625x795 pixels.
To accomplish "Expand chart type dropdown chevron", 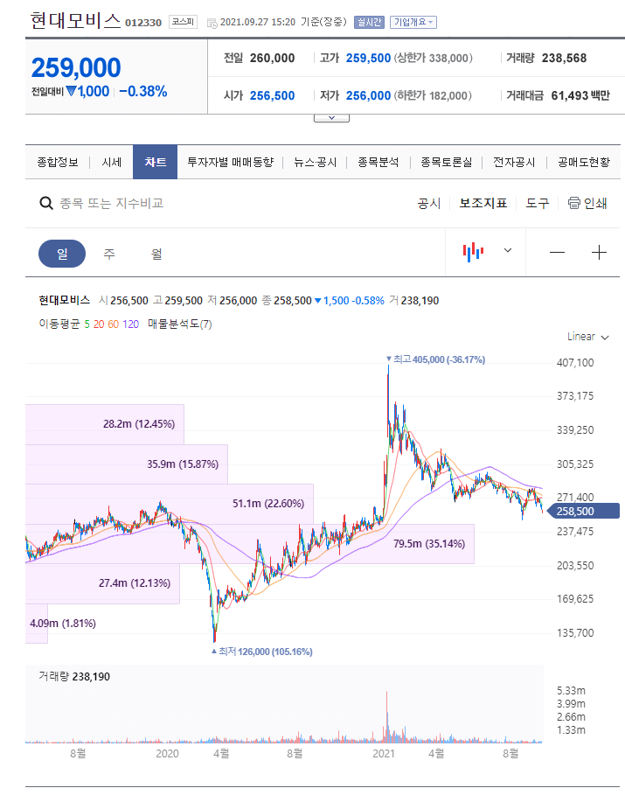I will point(507,250).
